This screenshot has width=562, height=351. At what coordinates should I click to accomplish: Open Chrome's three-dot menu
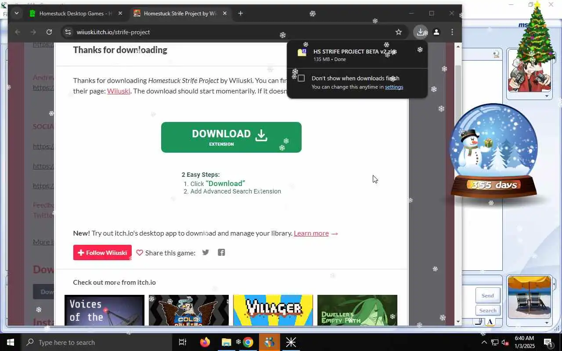point(452,32)
